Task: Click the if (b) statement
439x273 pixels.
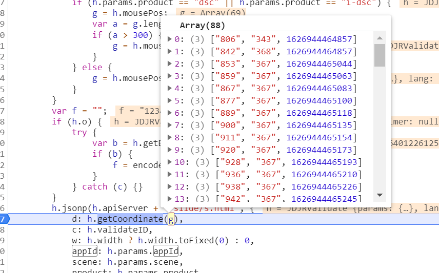Action: coord(112,154)
